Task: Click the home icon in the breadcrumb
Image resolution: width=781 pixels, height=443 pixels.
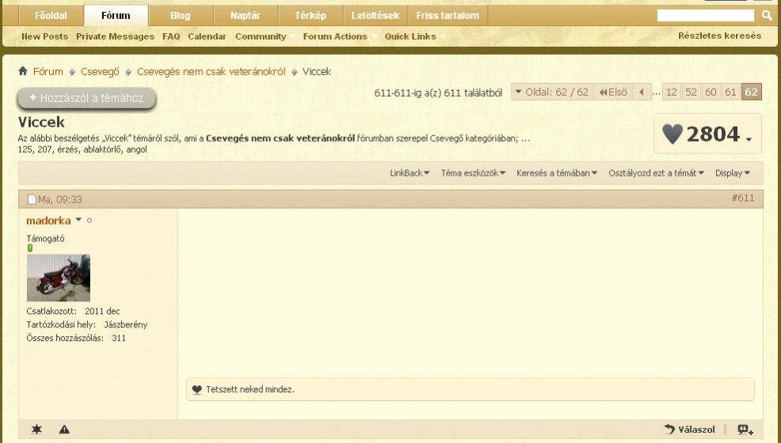Action: tap(23, 72)
